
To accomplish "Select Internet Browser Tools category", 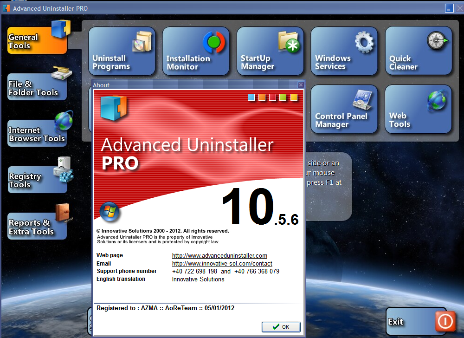I will [37, 133].
